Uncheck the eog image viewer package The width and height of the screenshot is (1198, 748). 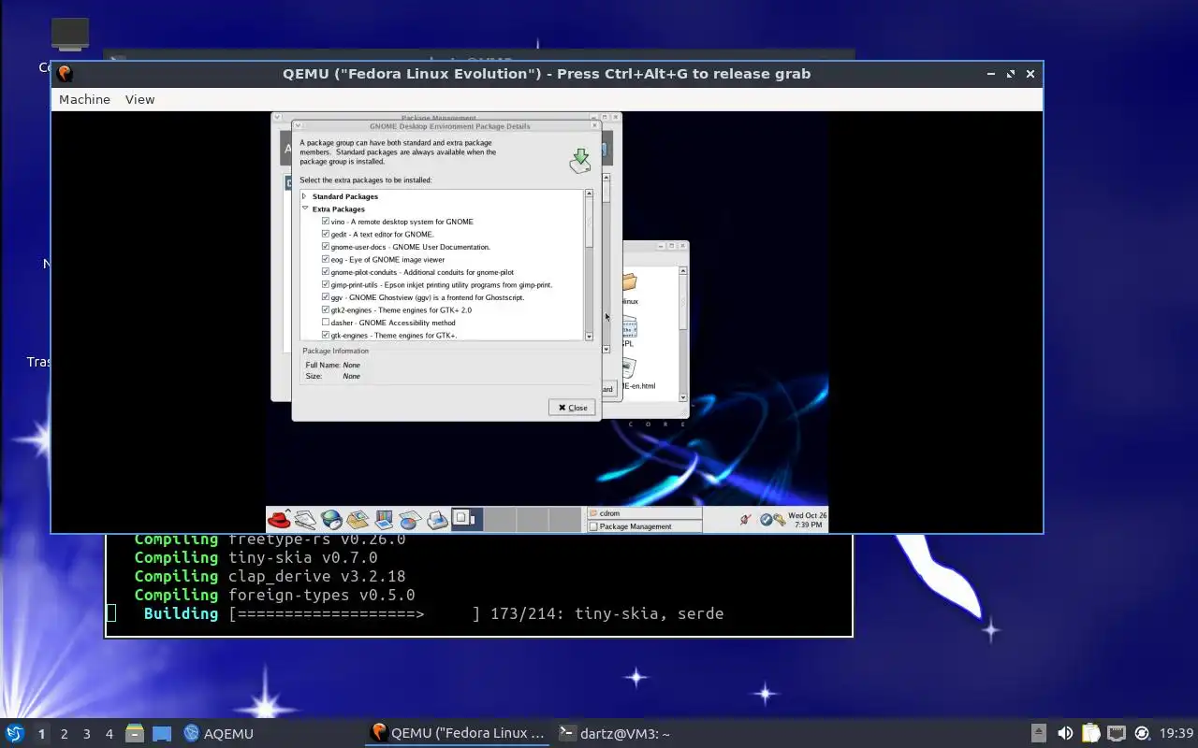click(326, 259)
